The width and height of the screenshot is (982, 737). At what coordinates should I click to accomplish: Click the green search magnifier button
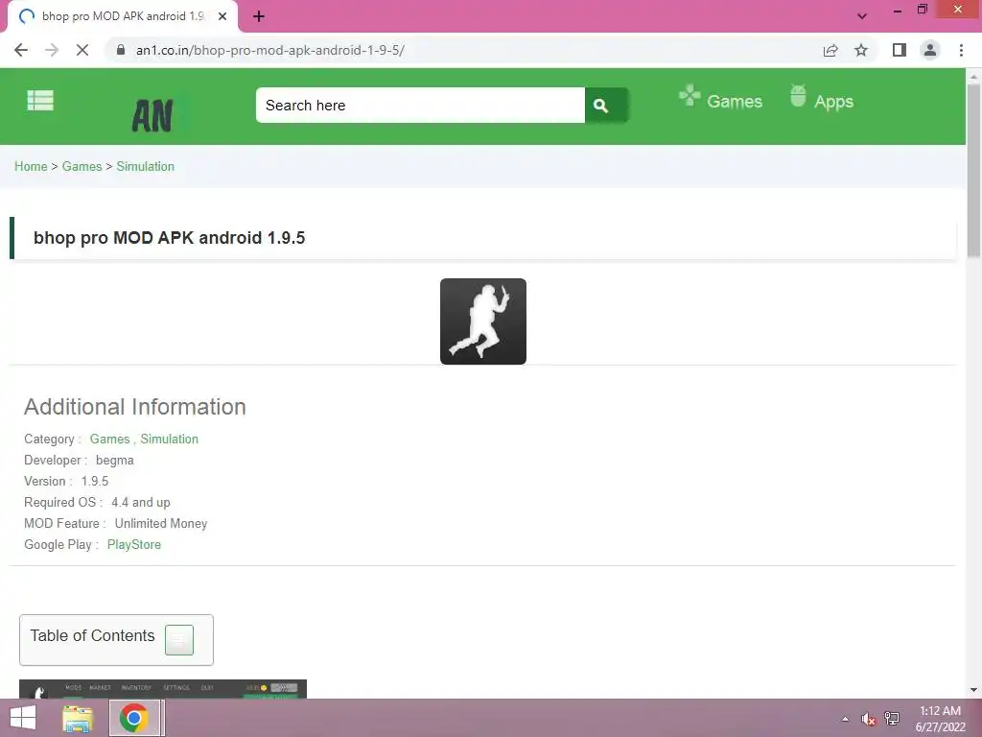tap(606, 106)
